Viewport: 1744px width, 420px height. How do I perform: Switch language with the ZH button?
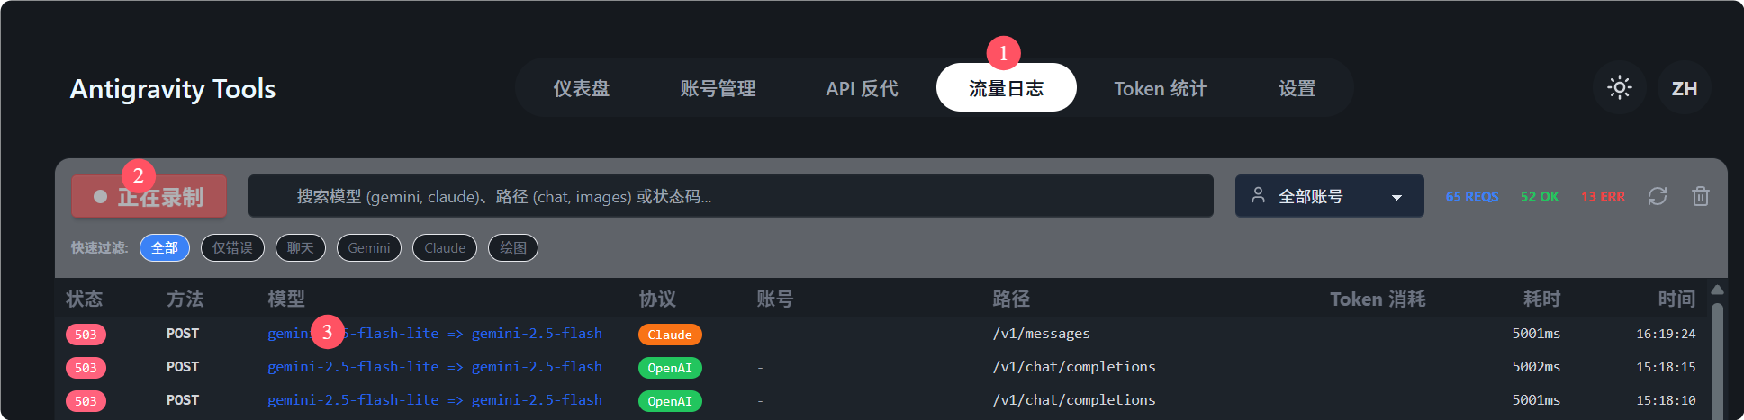pyautogui.click(x=1684, y=88)
